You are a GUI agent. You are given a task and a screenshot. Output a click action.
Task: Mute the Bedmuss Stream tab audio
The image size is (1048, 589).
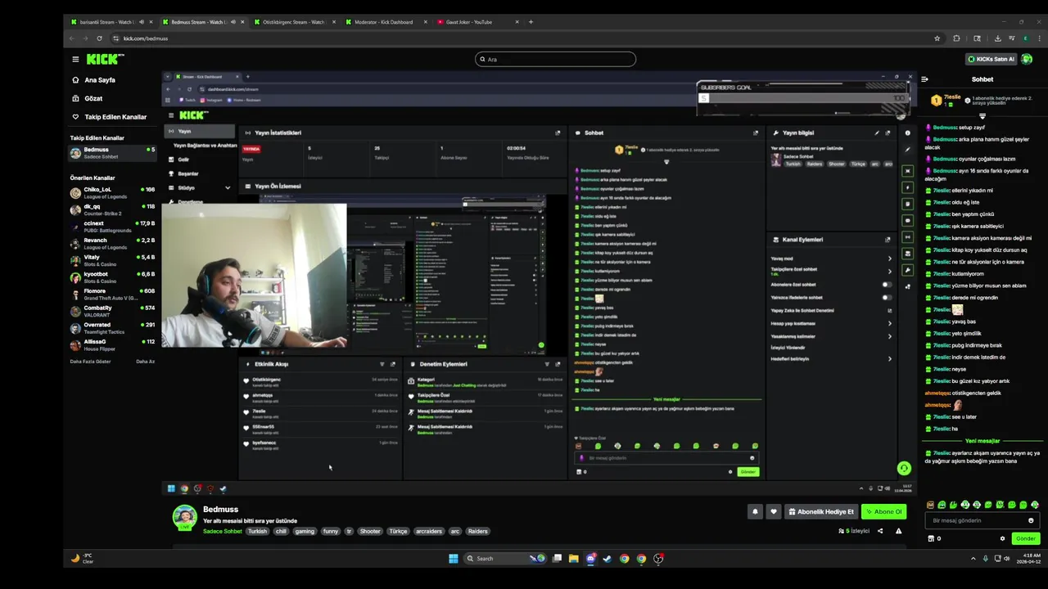(x=233, y=22)
